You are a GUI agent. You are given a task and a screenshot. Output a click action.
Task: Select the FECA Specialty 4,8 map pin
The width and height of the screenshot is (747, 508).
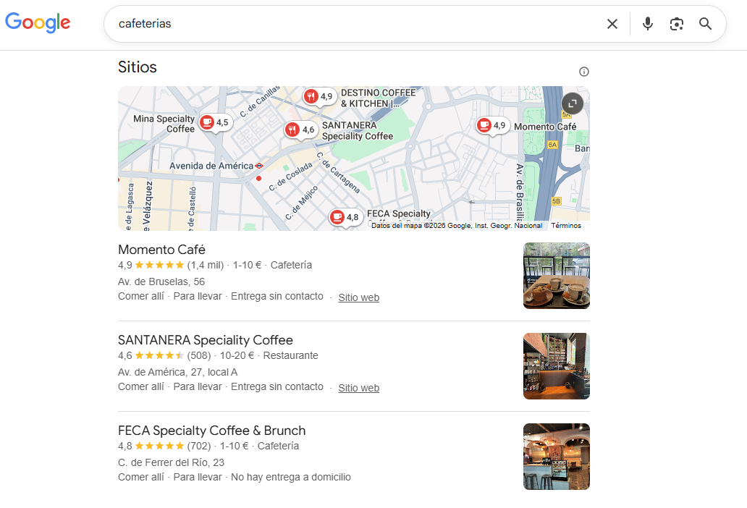tap(346, 218)
